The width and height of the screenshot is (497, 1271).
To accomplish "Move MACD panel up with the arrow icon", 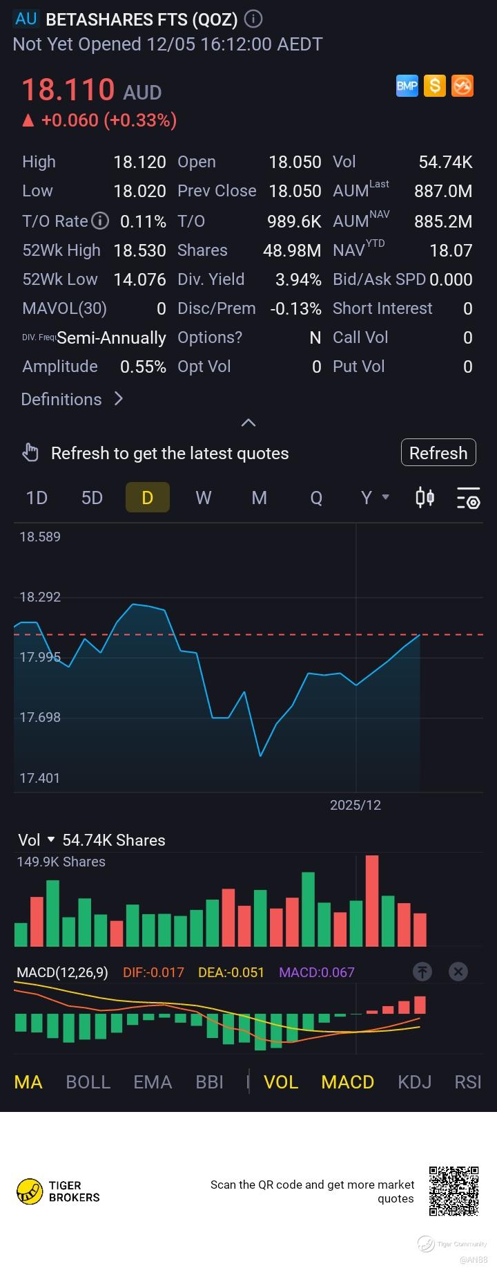I will tap(422, 972).
